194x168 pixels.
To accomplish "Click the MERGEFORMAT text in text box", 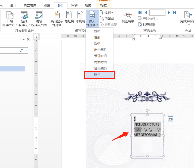I will click(x=145, y=135).
